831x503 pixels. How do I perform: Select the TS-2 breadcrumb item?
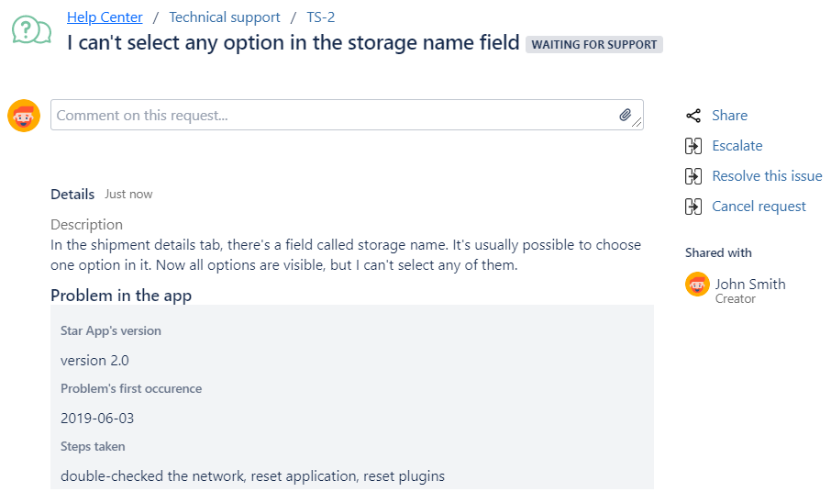coord(321,17)
